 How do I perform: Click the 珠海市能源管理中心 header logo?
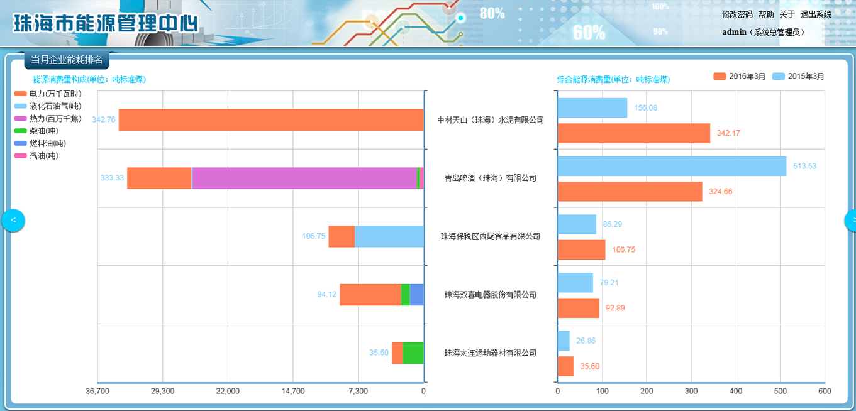click(105, 23)
